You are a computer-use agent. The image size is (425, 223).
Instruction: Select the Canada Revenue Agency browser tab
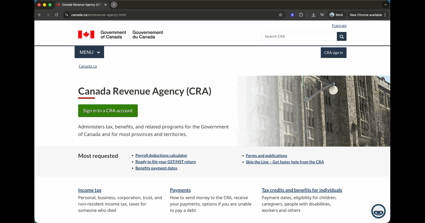pos(81,5)
